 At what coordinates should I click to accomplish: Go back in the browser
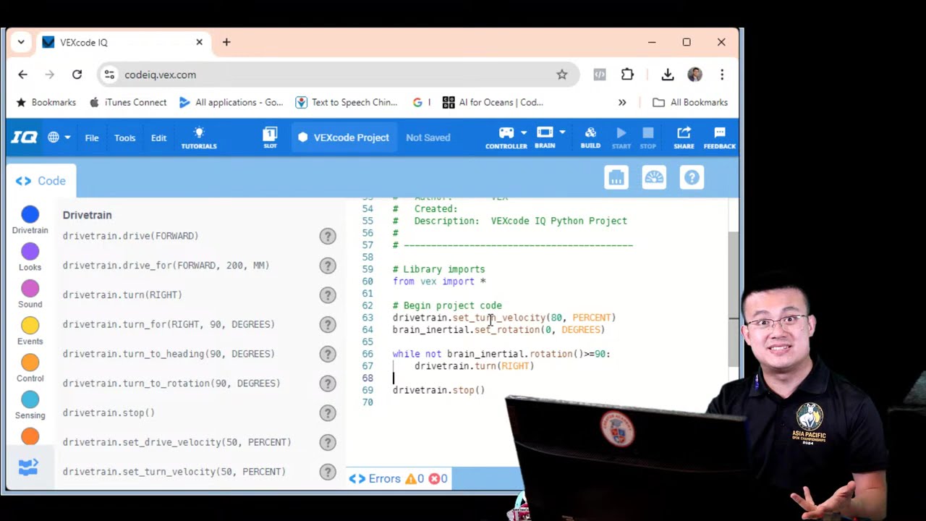(x=22, y=75)
